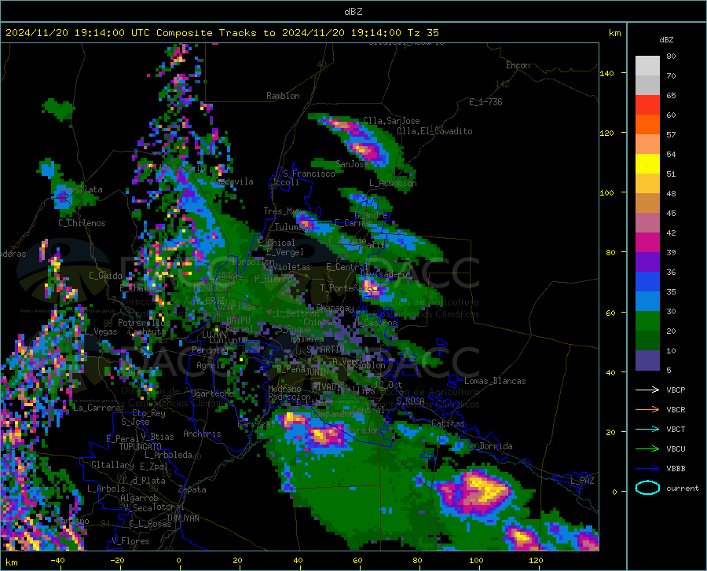Screen dimensions: 707x571
Task: Click the E_1-736 label on map
Action: click(x=485, y=102)
